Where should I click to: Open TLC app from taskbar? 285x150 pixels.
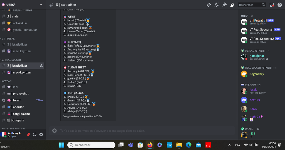tap(208, 145)
